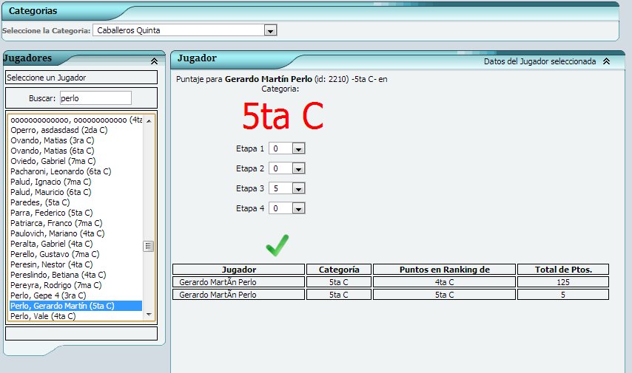Click the player list scrollbar thumb
This screenshot has height=373, width=632.
[x=148, y=246]
